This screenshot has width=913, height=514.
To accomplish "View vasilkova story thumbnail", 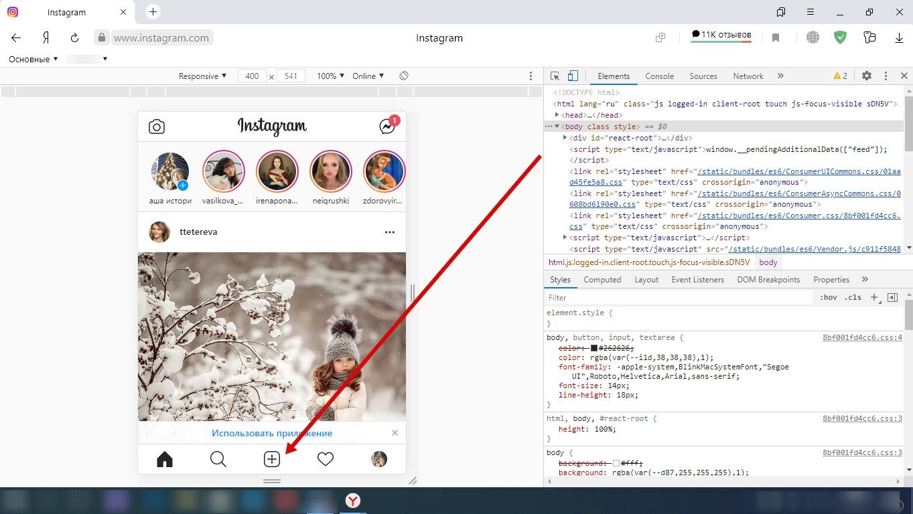I will [x=224, y=171].
